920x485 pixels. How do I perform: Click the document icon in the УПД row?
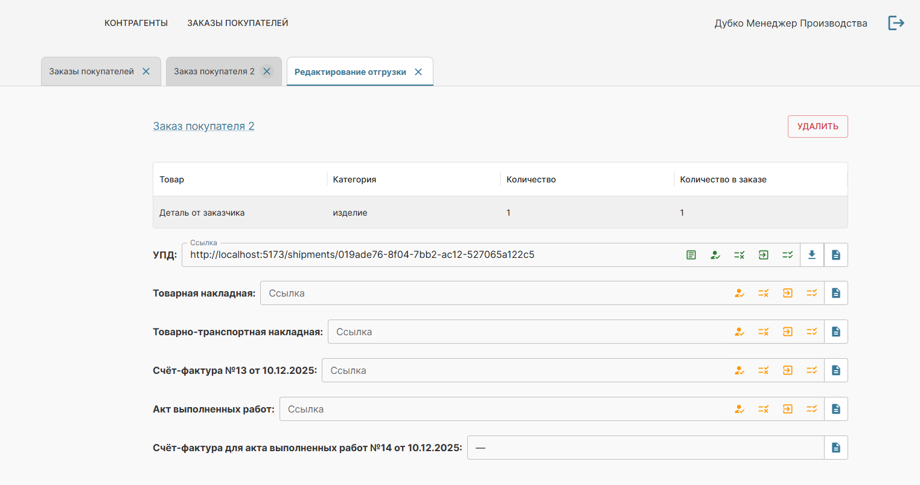(836, 255)
